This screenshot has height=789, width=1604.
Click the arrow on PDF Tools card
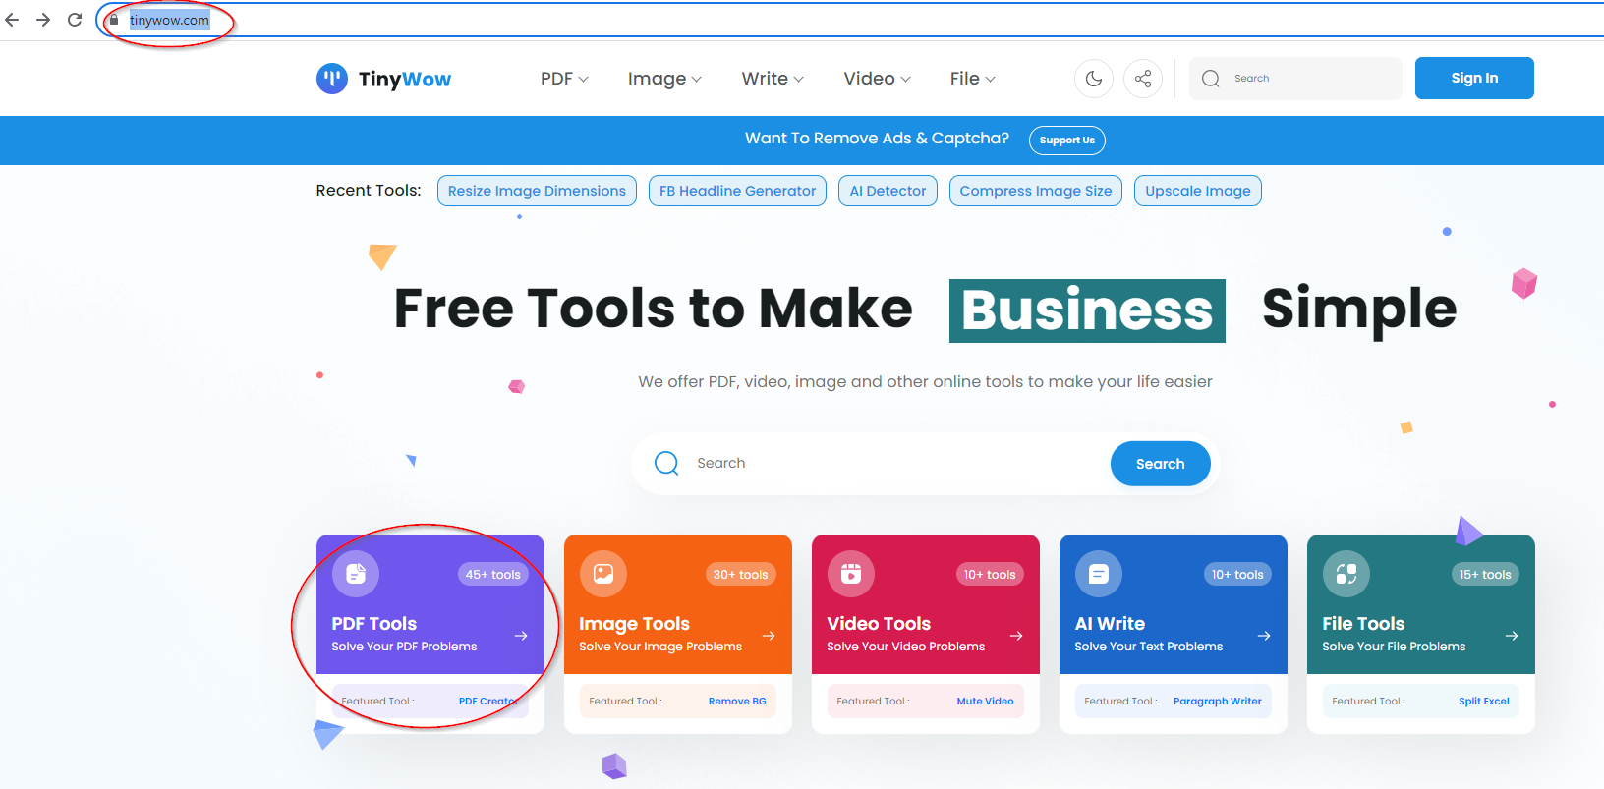(x=521, y=636)
